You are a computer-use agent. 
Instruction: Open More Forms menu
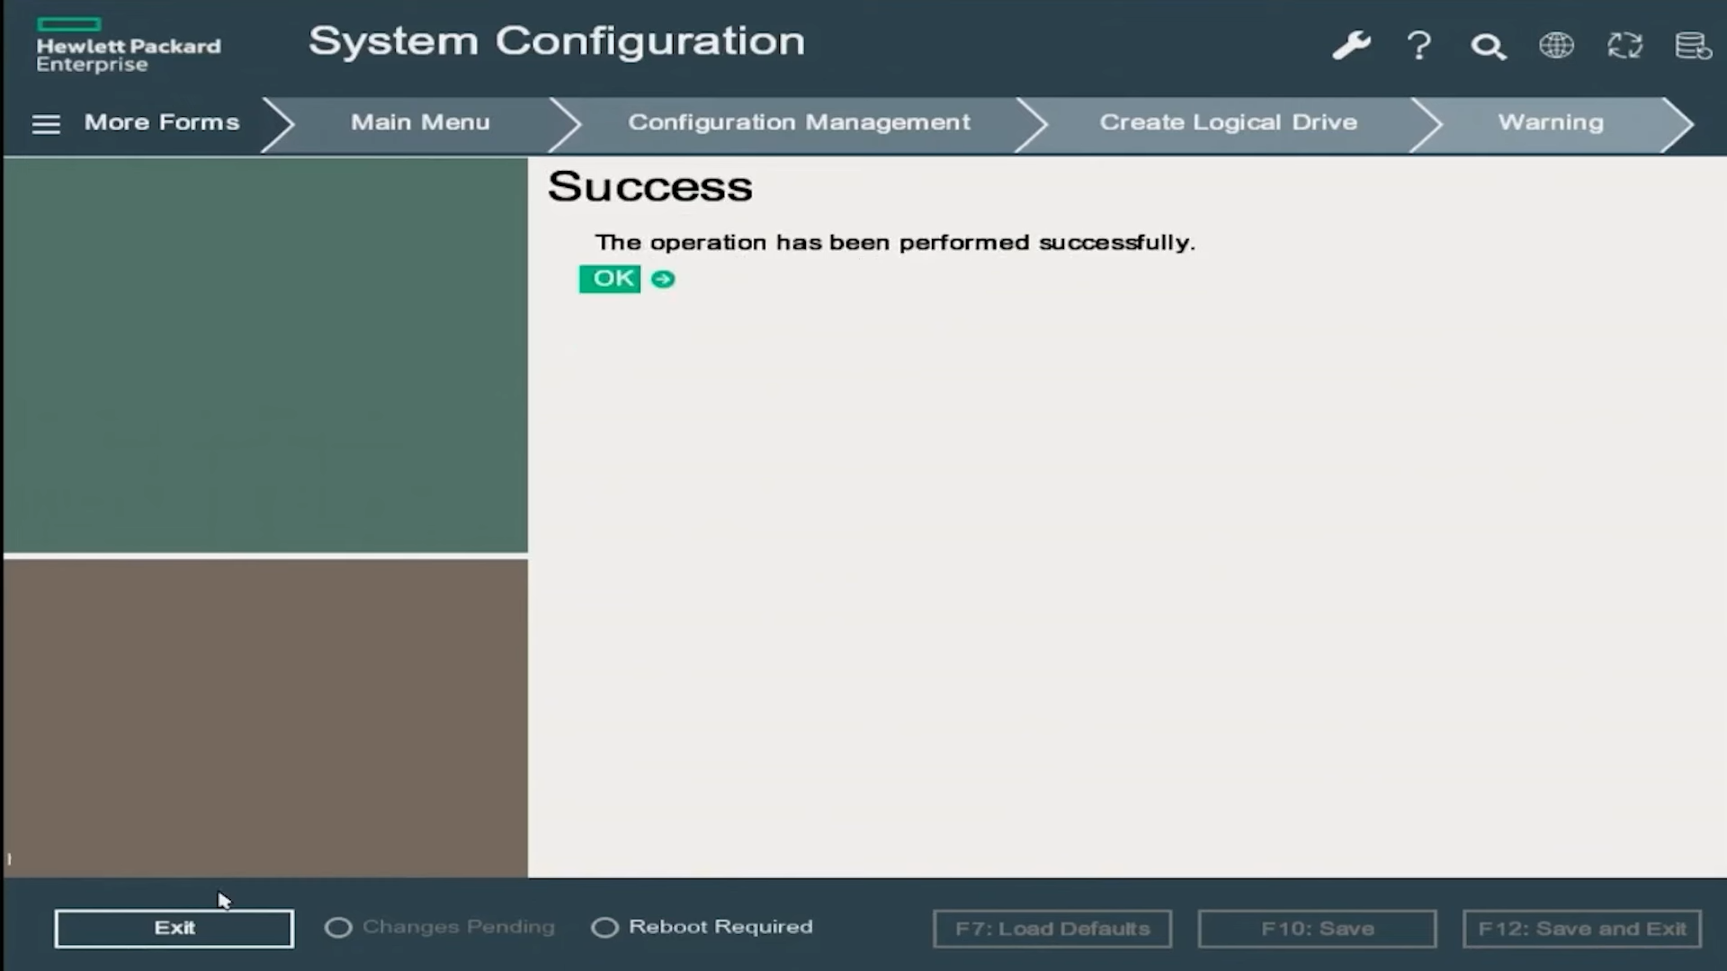[x=162, y=122]
